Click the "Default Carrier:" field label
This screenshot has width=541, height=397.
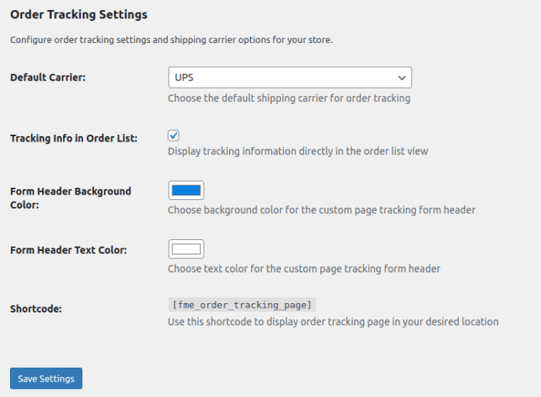pyautogui.click(x=46, y=78)
